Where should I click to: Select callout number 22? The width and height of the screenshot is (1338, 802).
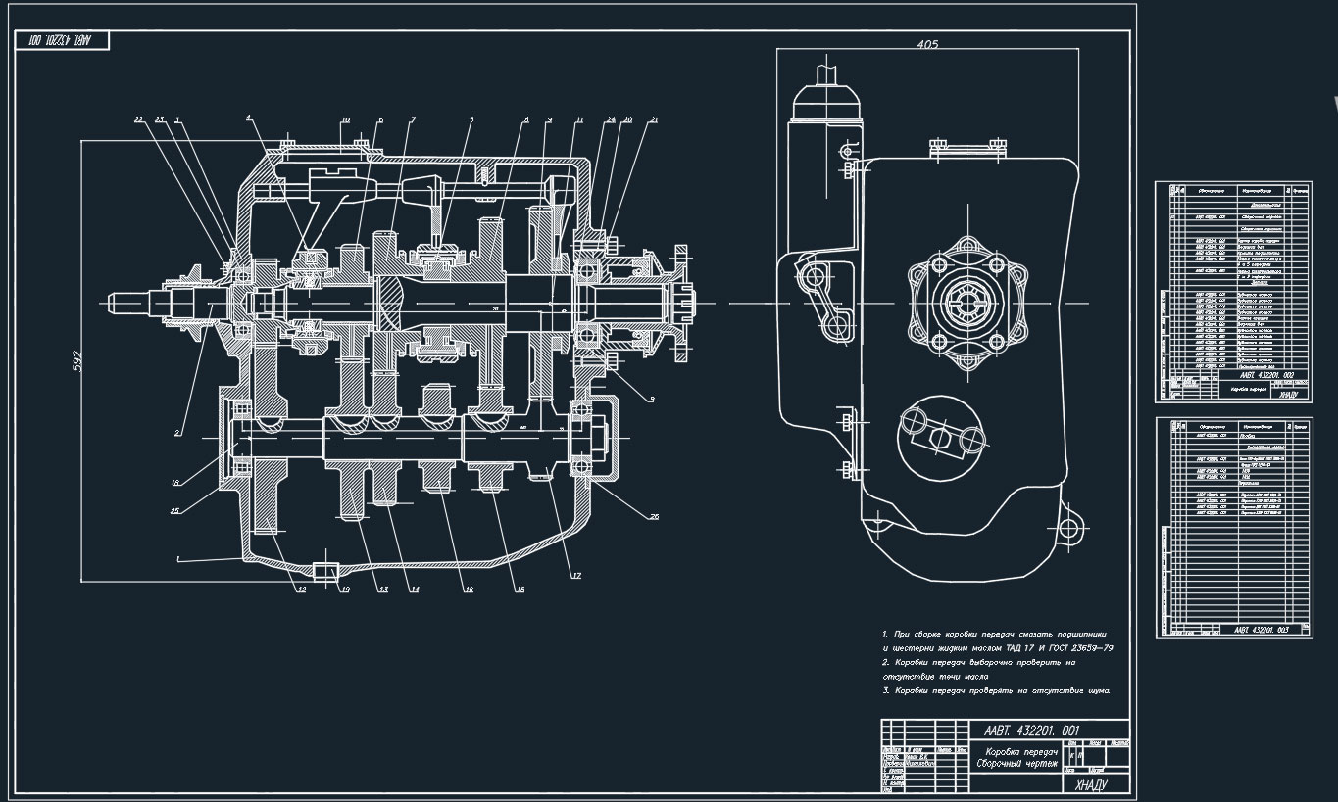(x=139, y=118)
